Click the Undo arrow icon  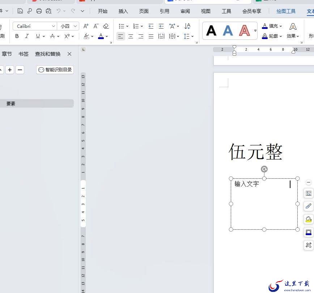(59, 11)
